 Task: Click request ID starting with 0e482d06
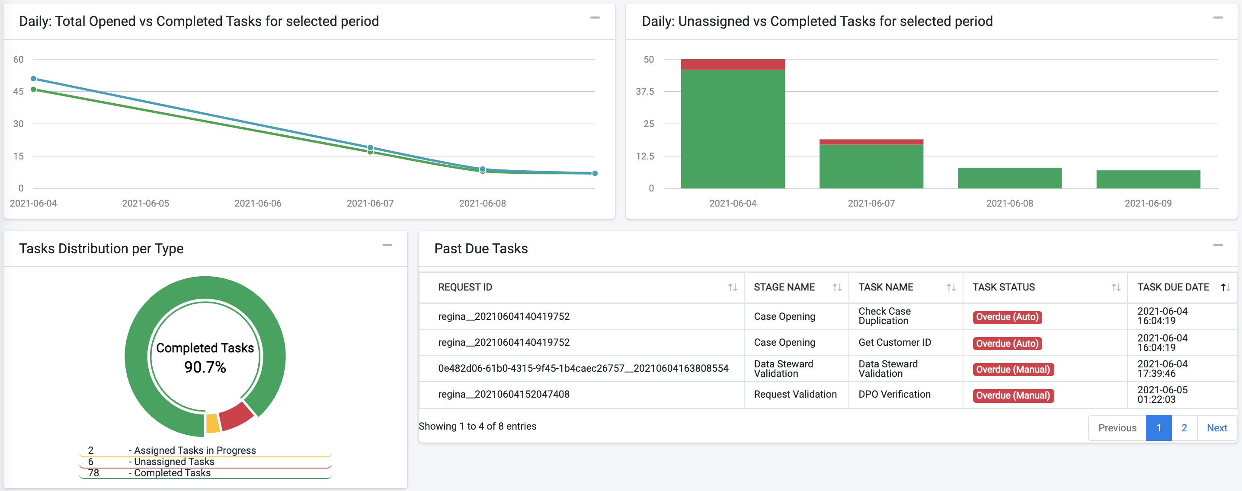(583, 369)
